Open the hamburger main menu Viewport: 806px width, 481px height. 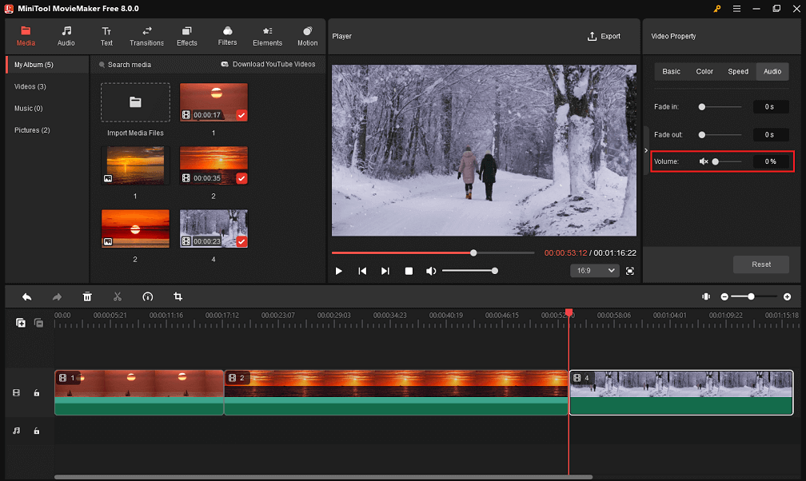coord(736,9)
